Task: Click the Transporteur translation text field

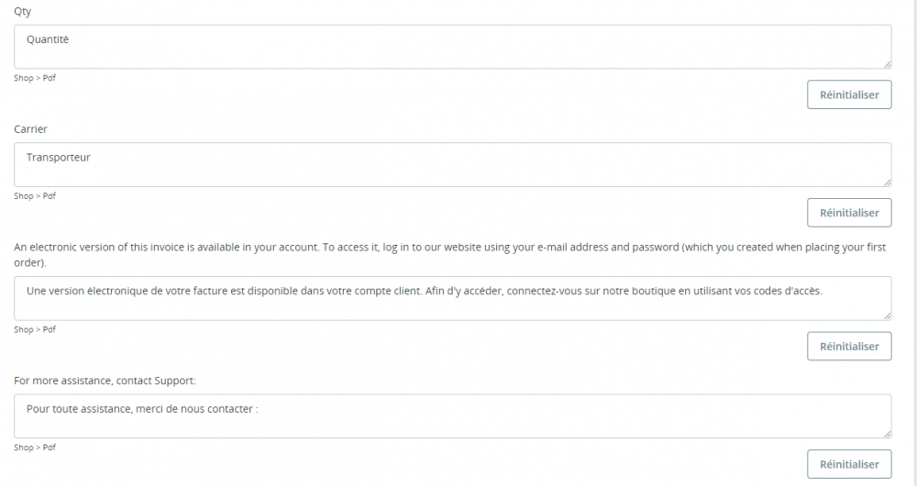Action: click(452, 165)
